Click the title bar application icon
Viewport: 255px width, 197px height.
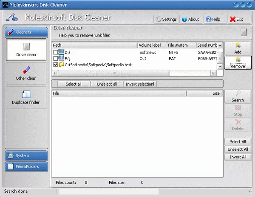coord(6,5)
